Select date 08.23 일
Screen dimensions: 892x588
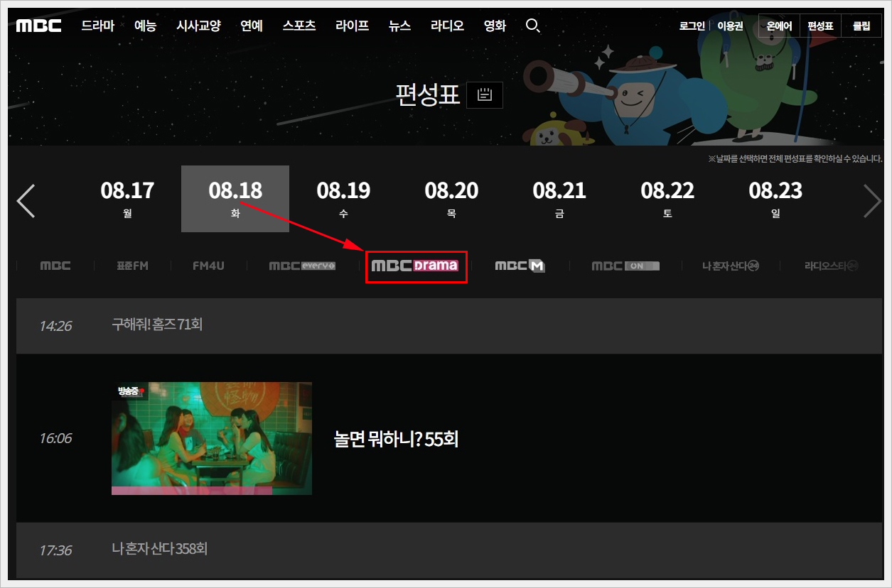775,199
